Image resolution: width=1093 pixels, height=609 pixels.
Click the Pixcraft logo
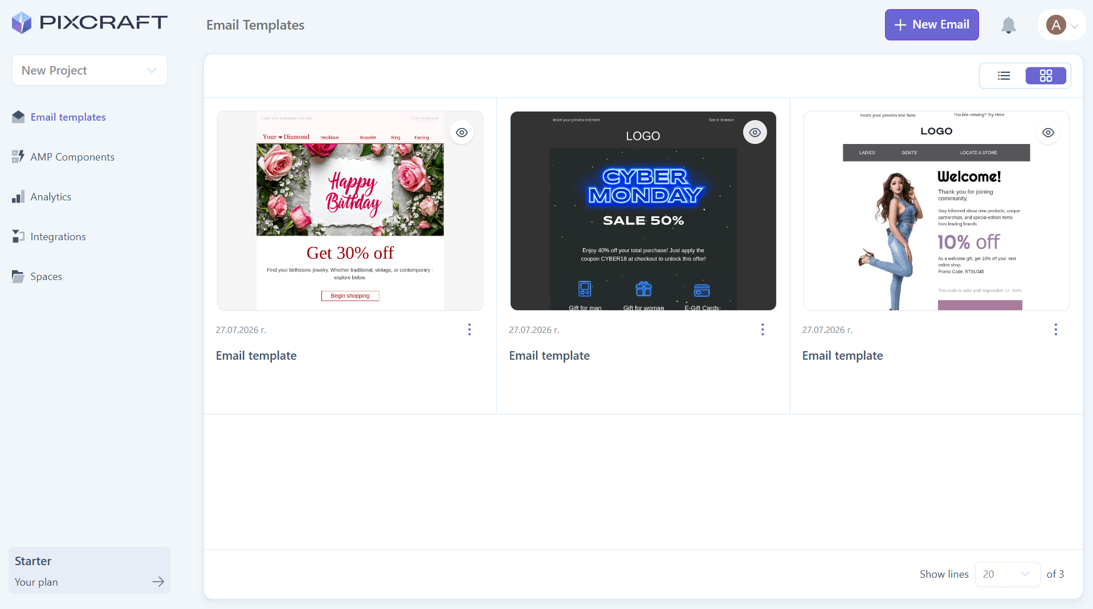(x=89, y=23)
